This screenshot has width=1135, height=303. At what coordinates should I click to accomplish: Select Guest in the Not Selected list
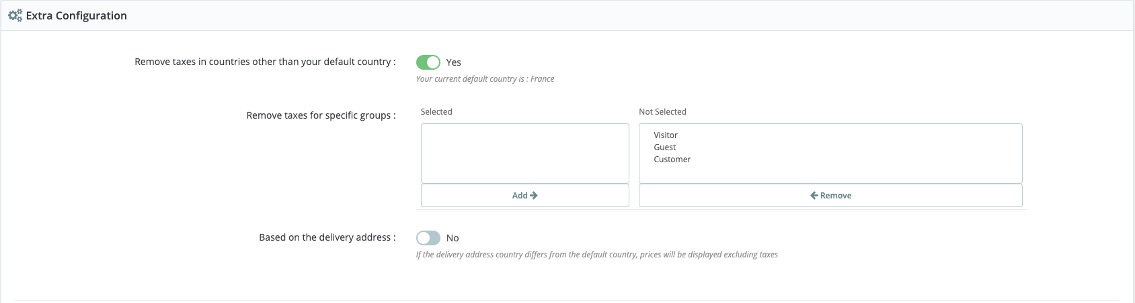[x=665, y=147]
